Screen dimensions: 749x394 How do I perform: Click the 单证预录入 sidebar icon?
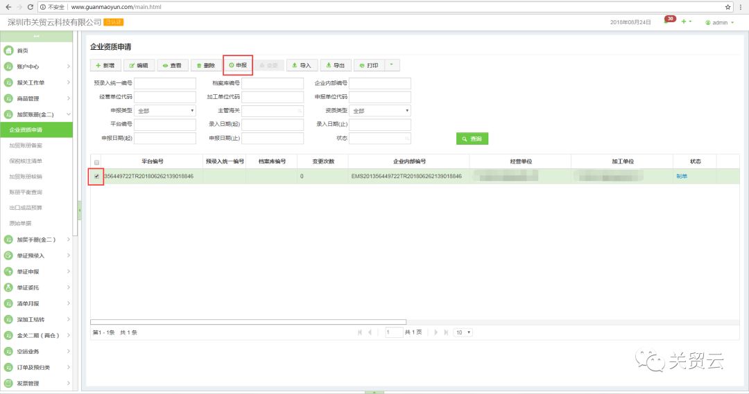point(8,256)
